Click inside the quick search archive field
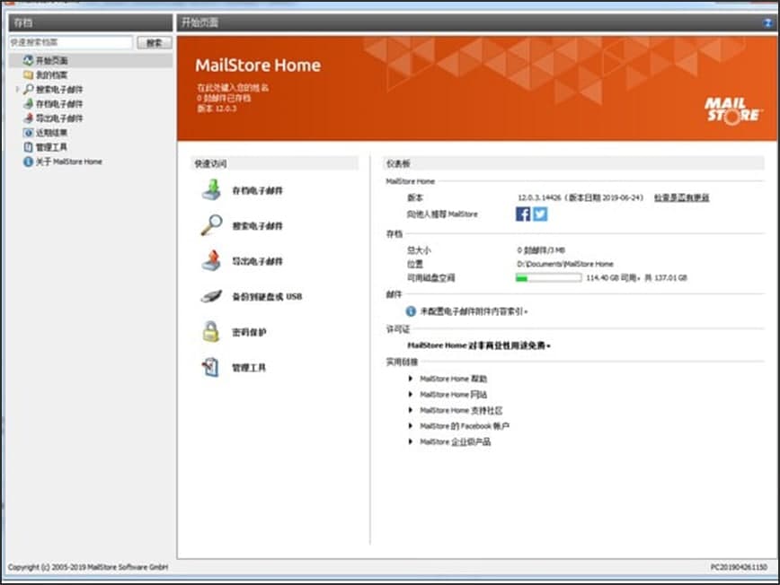This screenshot has height=585, width=780. [67, 41]
